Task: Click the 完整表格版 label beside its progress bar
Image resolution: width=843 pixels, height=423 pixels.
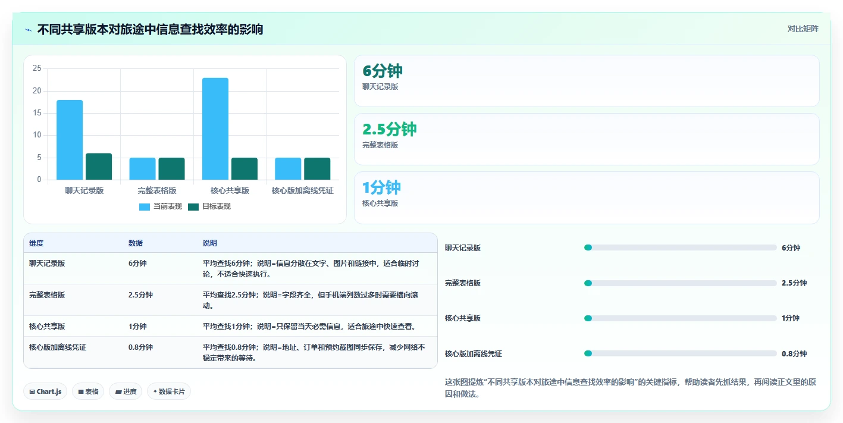Action: [463, 283]
